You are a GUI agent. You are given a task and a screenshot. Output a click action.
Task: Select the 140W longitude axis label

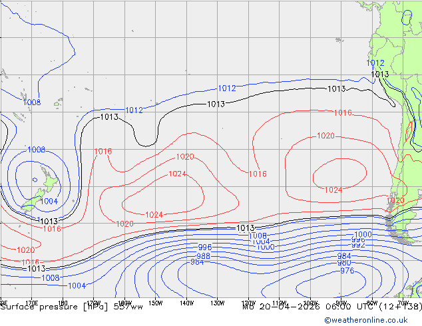[x=186, y=303]
